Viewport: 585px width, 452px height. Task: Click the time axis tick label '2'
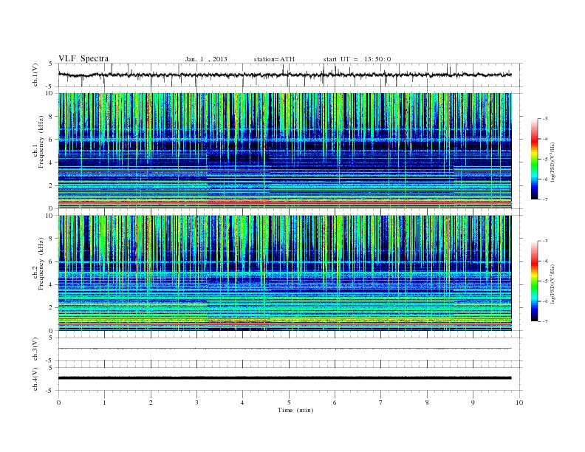tap(151, 403)
